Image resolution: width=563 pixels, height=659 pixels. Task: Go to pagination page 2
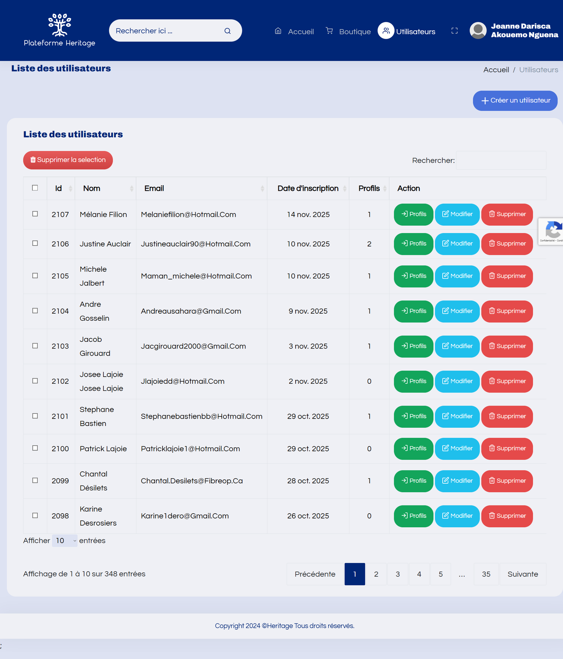coord(376,574)
